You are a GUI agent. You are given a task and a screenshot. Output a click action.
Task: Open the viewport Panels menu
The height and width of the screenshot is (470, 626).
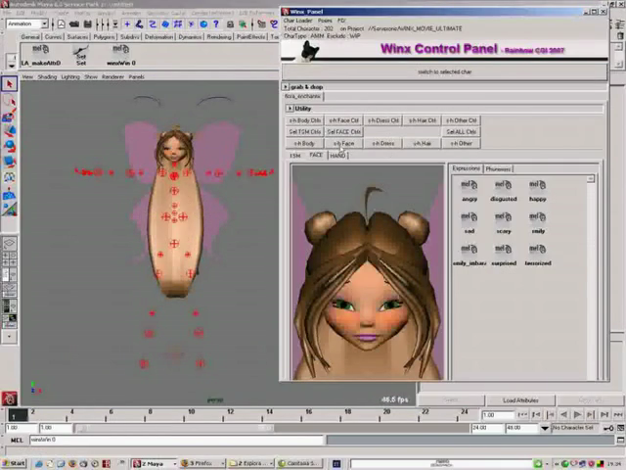[136, 76]
